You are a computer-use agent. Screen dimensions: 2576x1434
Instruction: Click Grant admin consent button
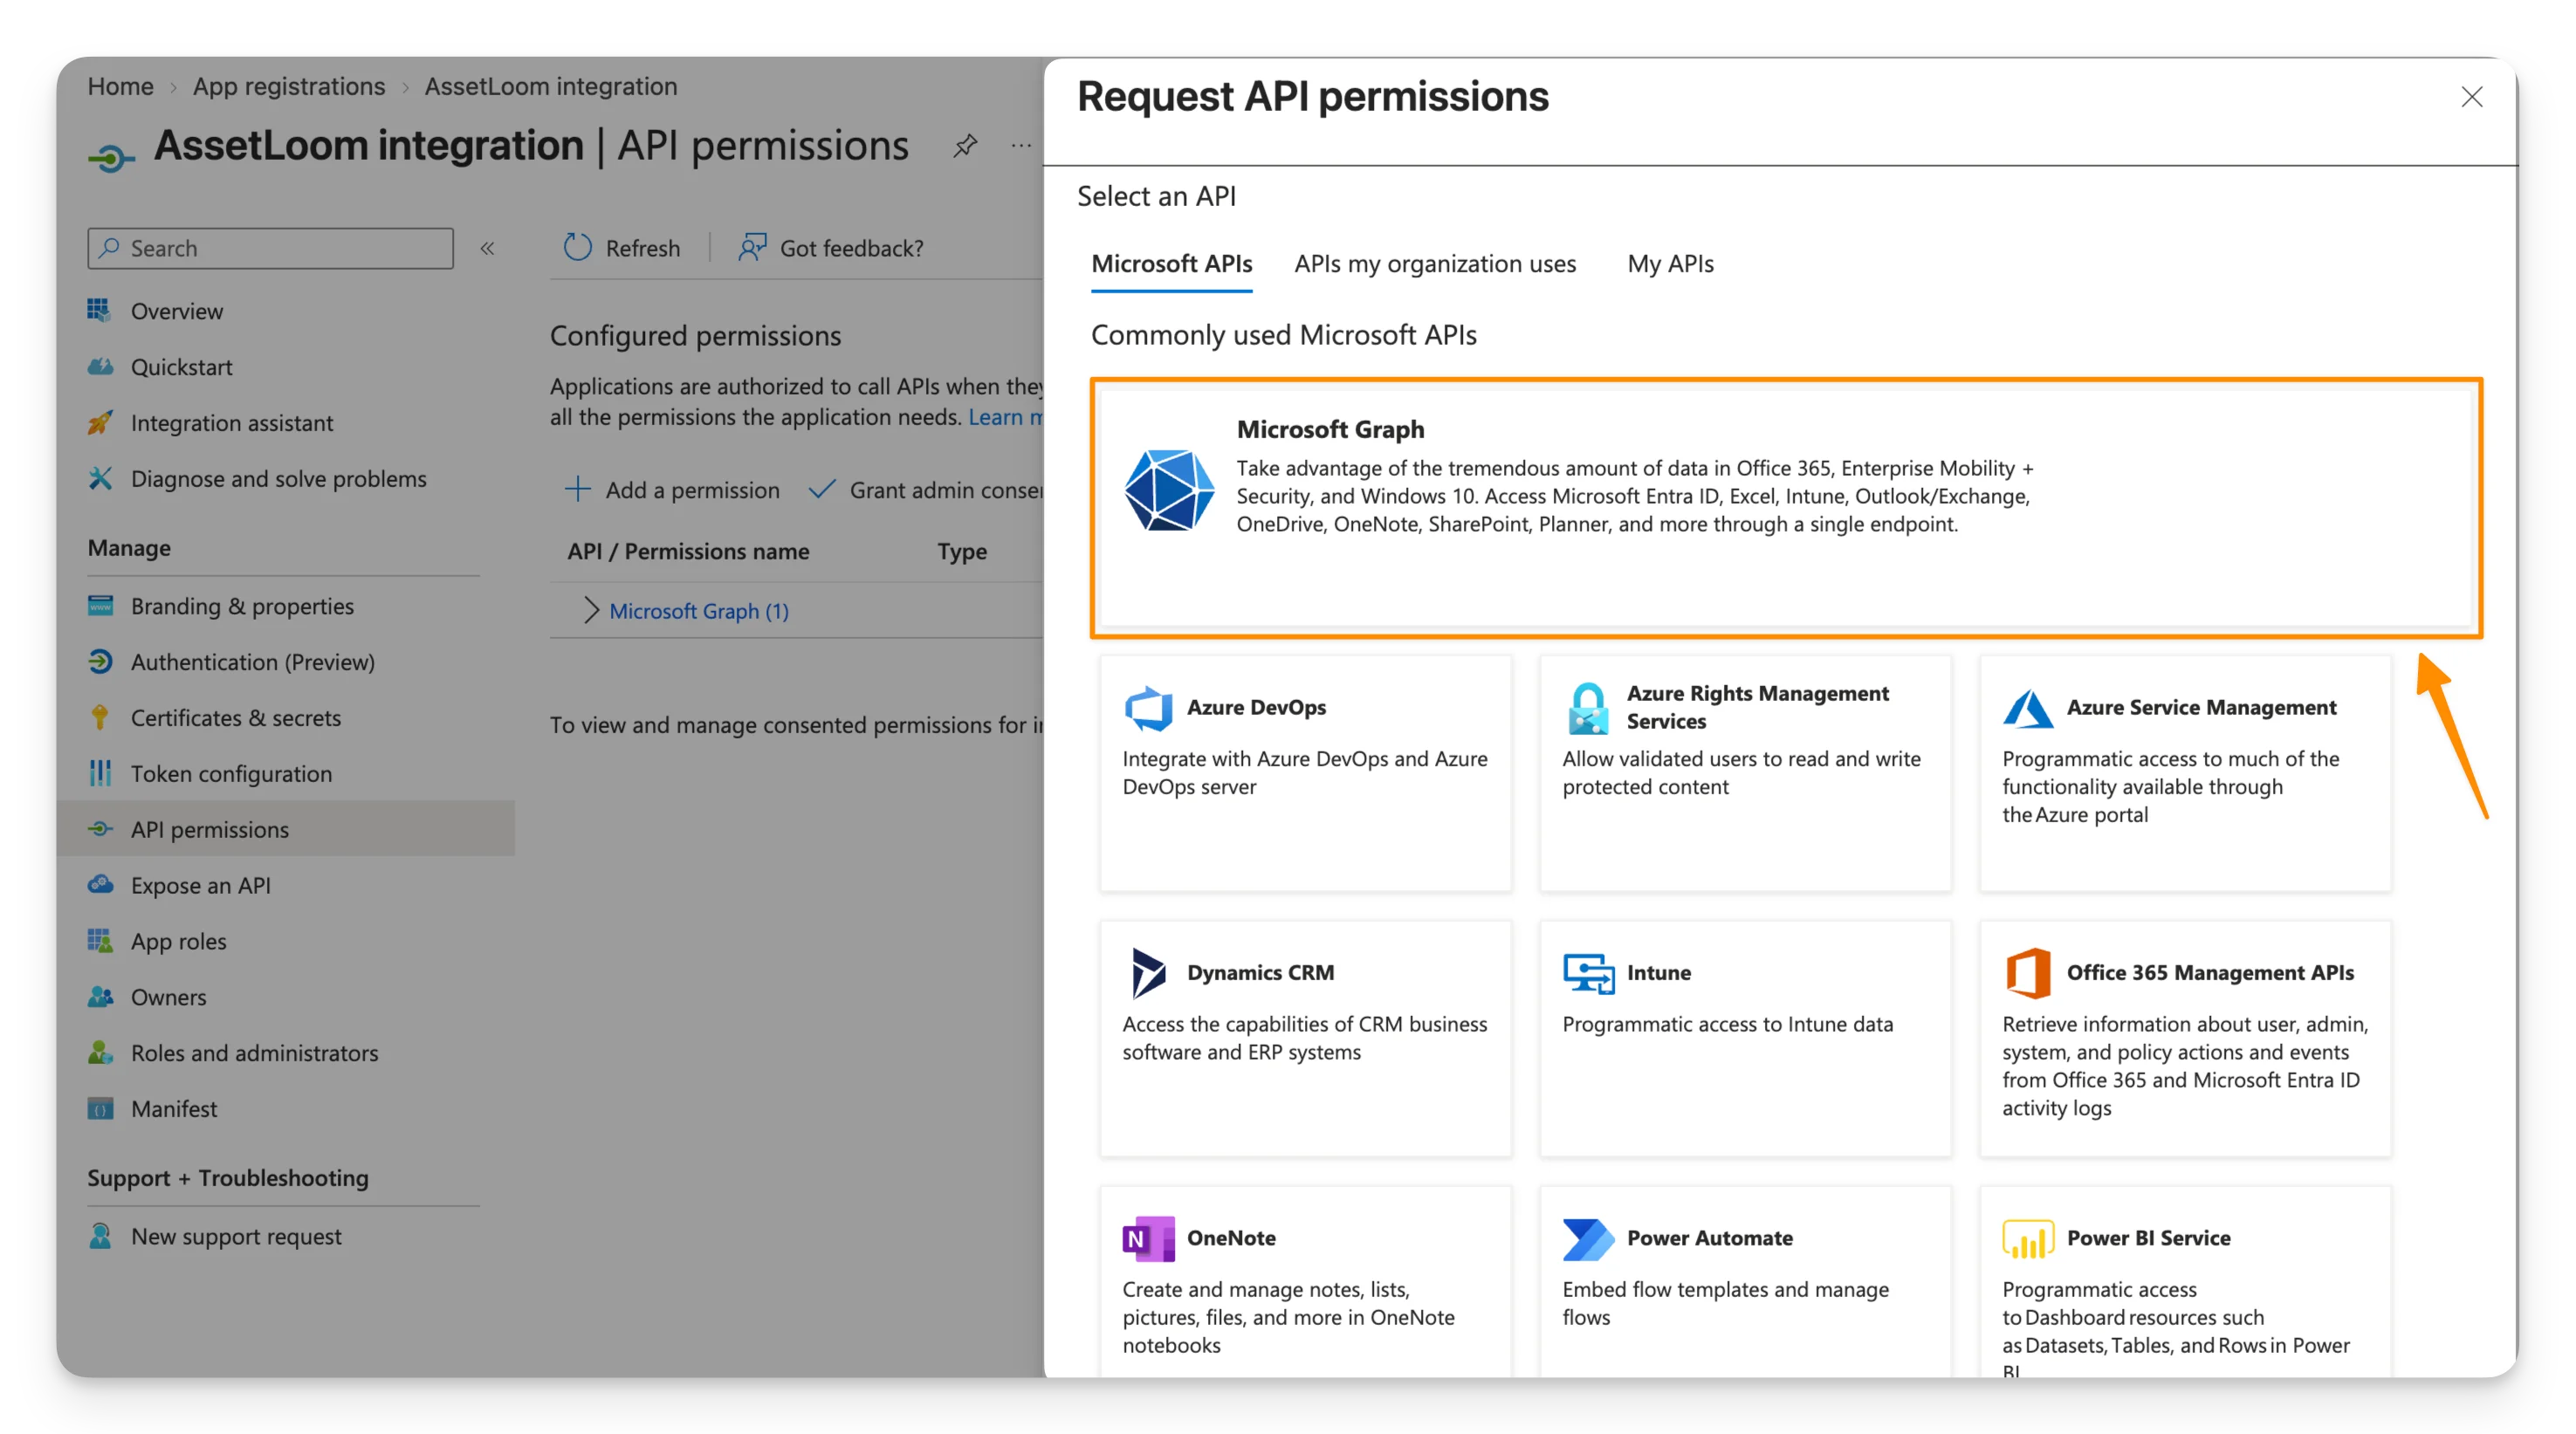(926, 490)
